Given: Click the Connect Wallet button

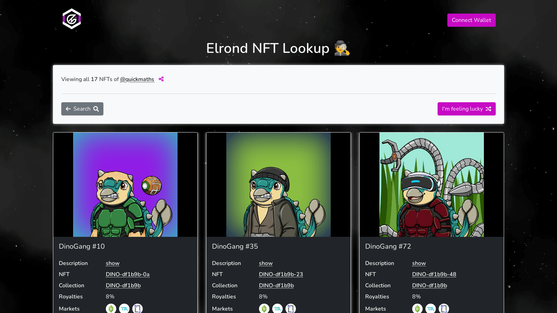Looking at the screenshot, I should point(471,20).
